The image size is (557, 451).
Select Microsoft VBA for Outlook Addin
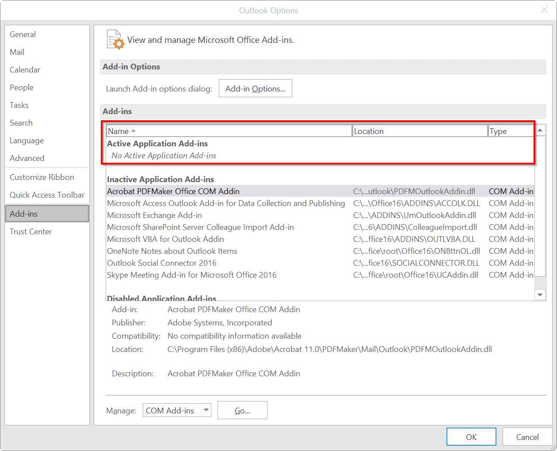click(x=320, y=239)
